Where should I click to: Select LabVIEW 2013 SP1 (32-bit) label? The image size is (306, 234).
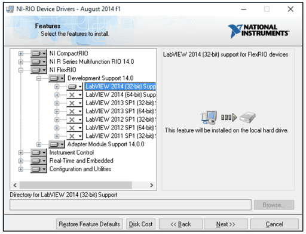[121, 103]
